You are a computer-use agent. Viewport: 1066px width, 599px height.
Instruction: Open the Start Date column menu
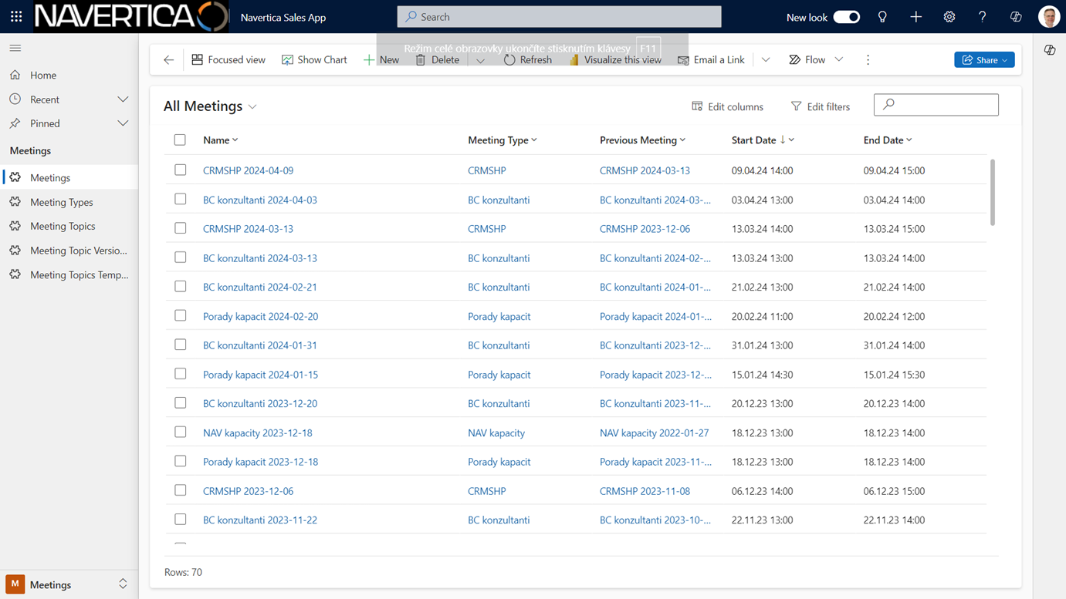[x=763, y=140]
